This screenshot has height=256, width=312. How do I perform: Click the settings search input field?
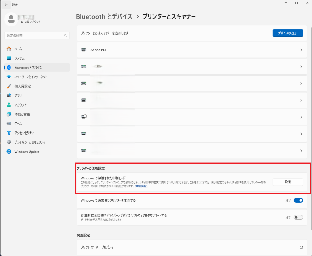(x=34, y=36)
